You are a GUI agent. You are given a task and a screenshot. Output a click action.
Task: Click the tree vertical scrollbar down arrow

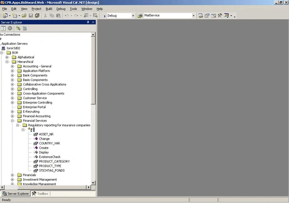[93, 183]
